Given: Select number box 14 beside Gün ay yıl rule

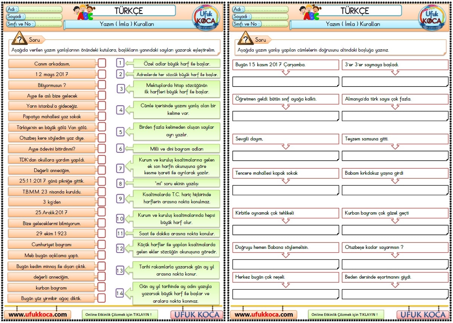Looking at the screenshot, I should point(120,293).
